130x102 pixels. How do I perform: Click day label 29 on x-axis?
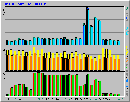click(114, 99)
